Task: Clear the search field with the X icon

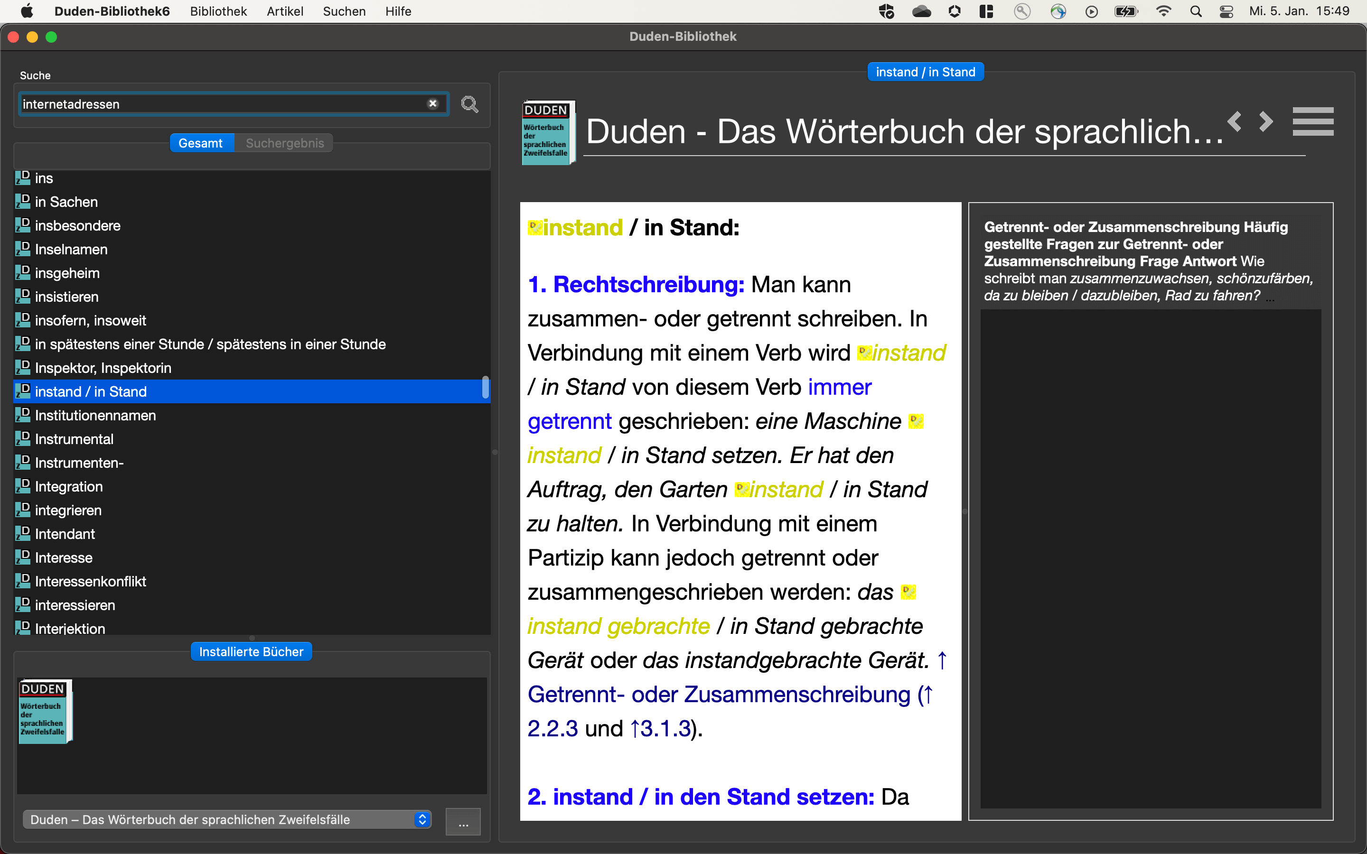Action: point(433,104)
